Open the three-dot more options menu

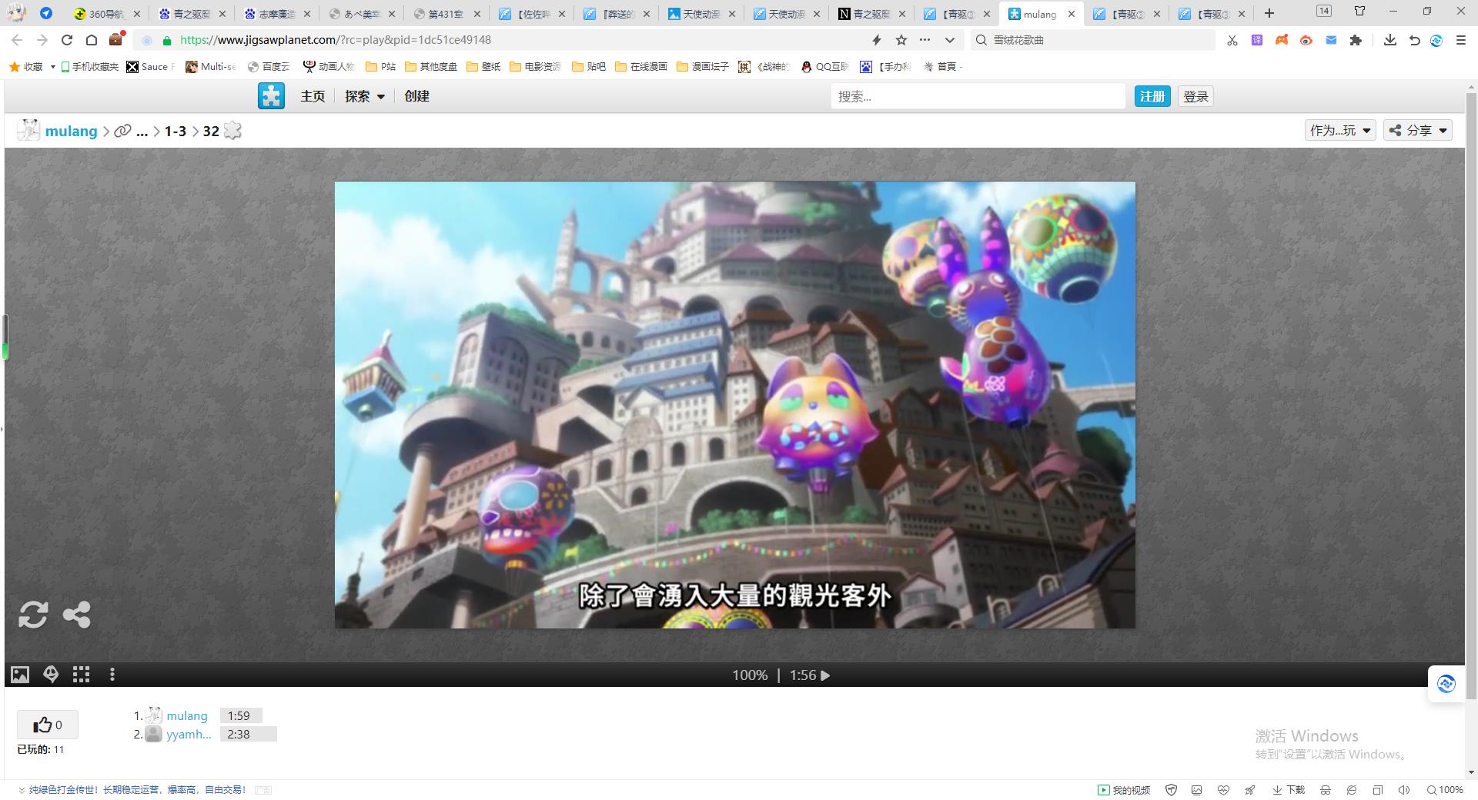(112, 675)
